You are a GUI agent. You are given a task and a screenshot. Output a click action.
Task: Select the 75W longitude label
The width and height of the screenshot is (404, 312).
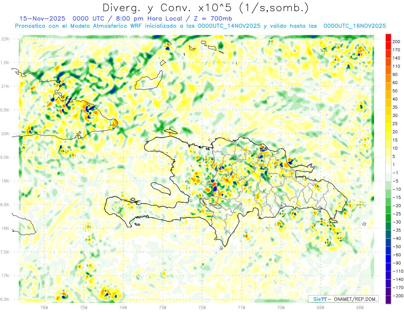[x=84, y=308]
